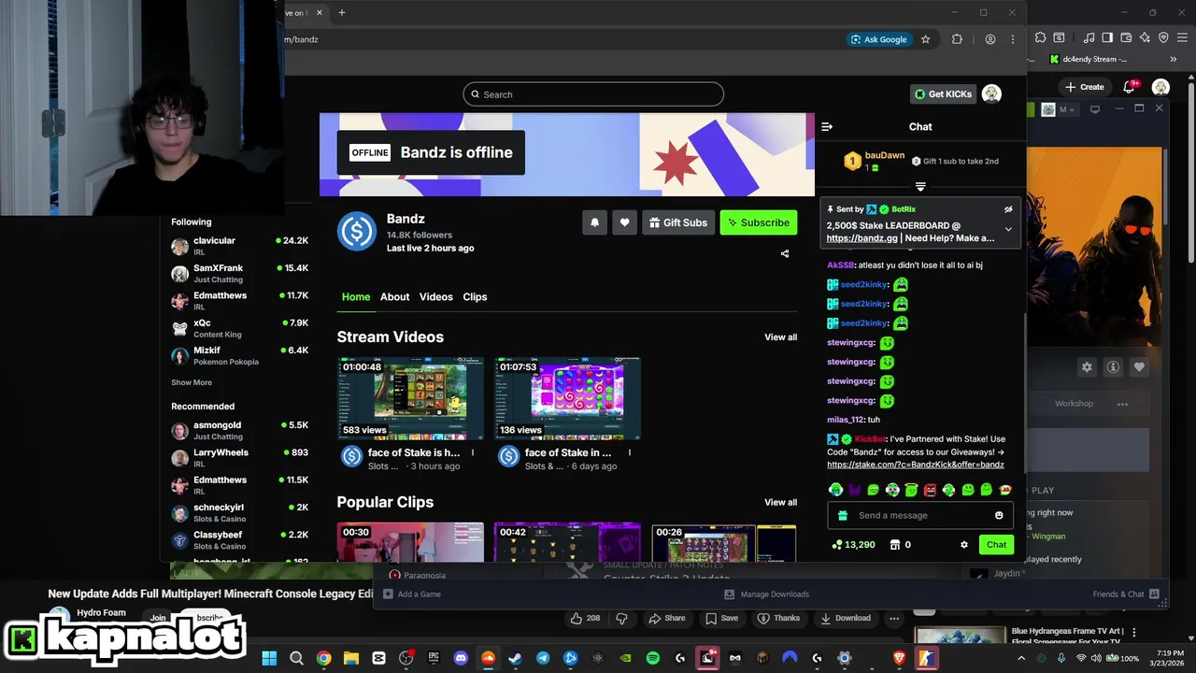
Task: Click the heart follow icon on Bandz channel
Action: tap(624, 222)
